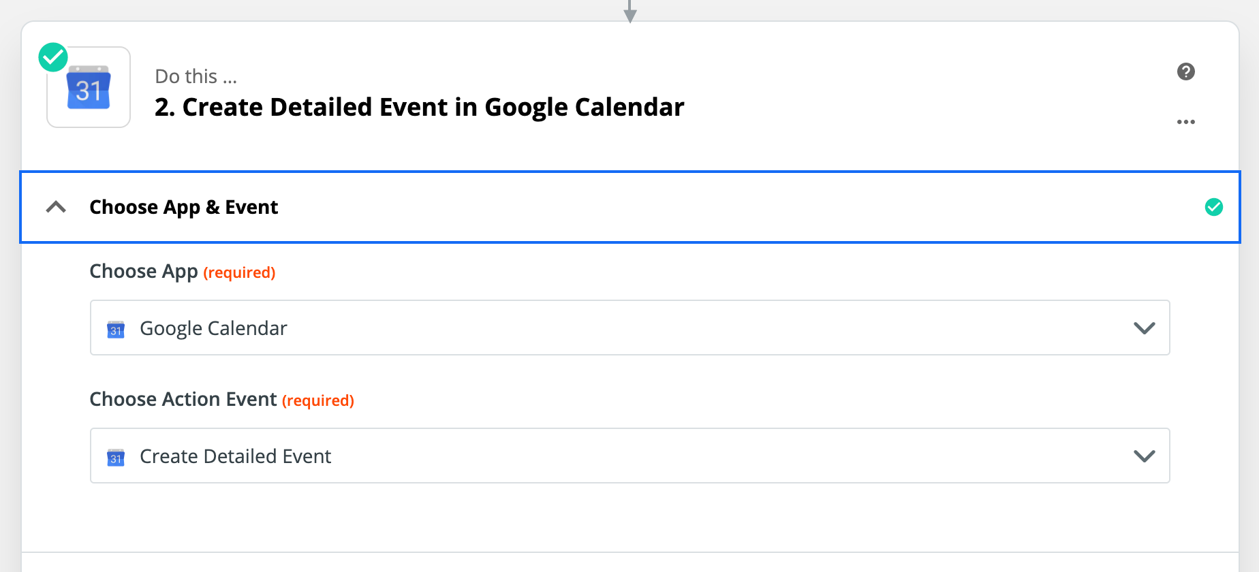Open Choose App dropdown arrow

click(x=1144, y=328)
